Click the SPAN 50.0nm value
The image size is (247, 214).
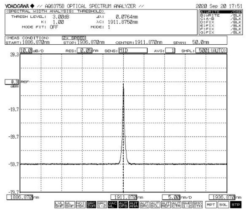[200, 42]
